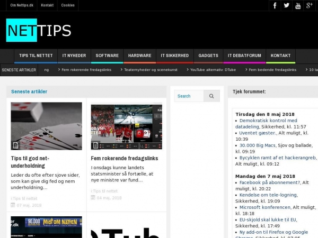Open the Twitter social icon
The height and width of the screenshot is (238, 318).
point(286,5)
